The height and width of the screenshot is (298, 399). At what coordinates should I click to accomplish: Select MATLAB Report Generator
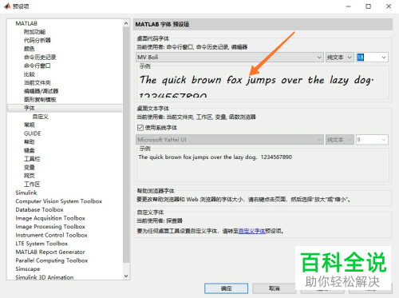point(50,252)
